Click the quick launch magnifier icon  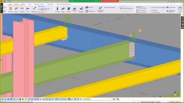point(183,4)
